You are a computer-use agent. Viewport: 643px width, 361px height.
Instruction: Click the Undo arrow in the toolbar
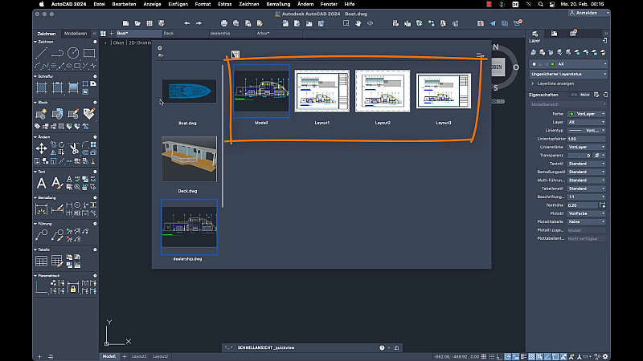(x=187, y=23)
